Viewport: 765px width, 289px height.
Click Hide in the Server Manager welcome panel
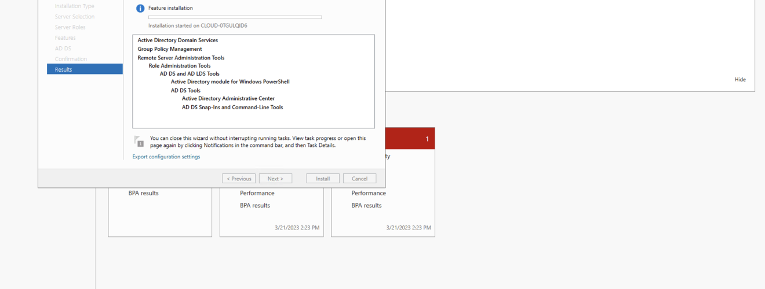click(740, 80)
